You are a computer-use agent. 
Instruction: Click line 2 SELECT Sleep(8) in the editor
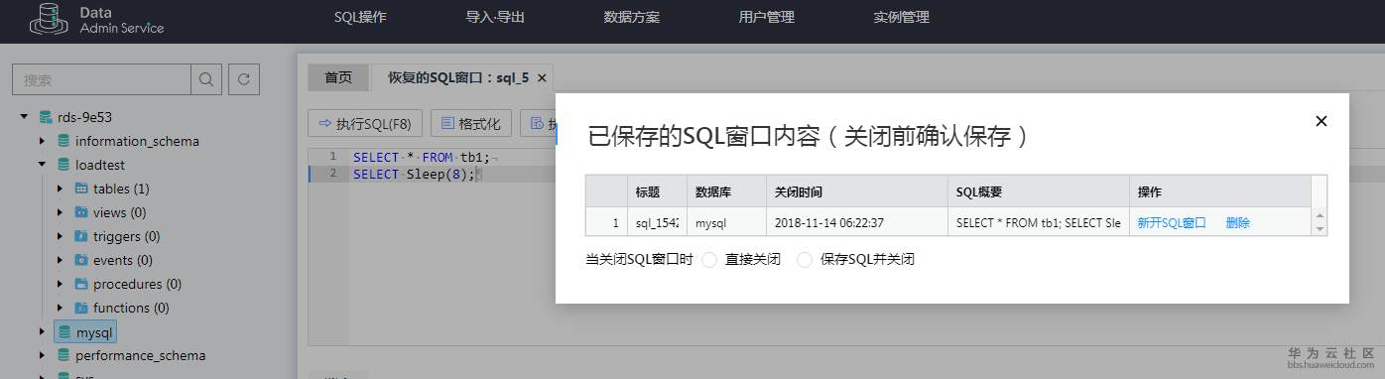[414, 174]
